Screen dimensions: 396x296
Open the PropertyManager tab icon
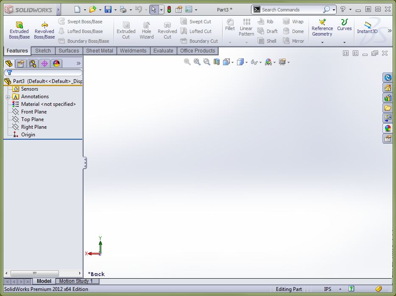[x=21, y=64]
